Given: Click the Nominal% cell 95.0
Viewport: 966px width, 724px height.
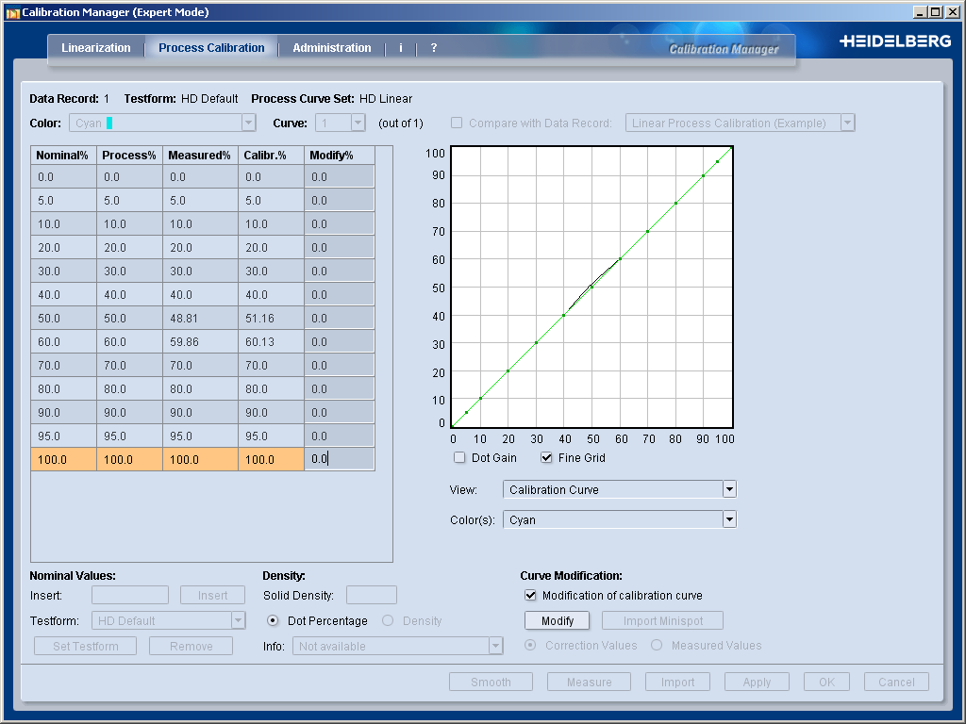Looking at the screenshot, I should tap(63, 436).
